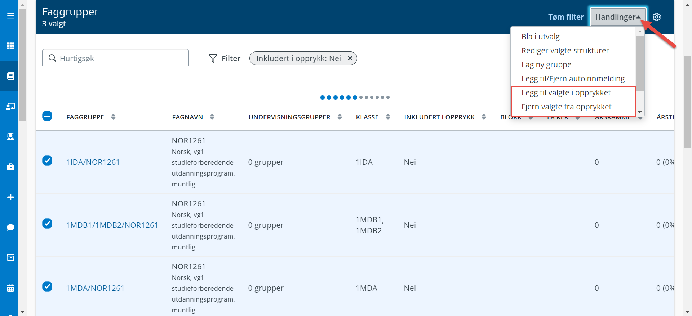The height and width of the screenshot is (316, 692).
Task: Focus the Hurtigsøk search field
Action: pyautogui.click(x=115, y=58)
